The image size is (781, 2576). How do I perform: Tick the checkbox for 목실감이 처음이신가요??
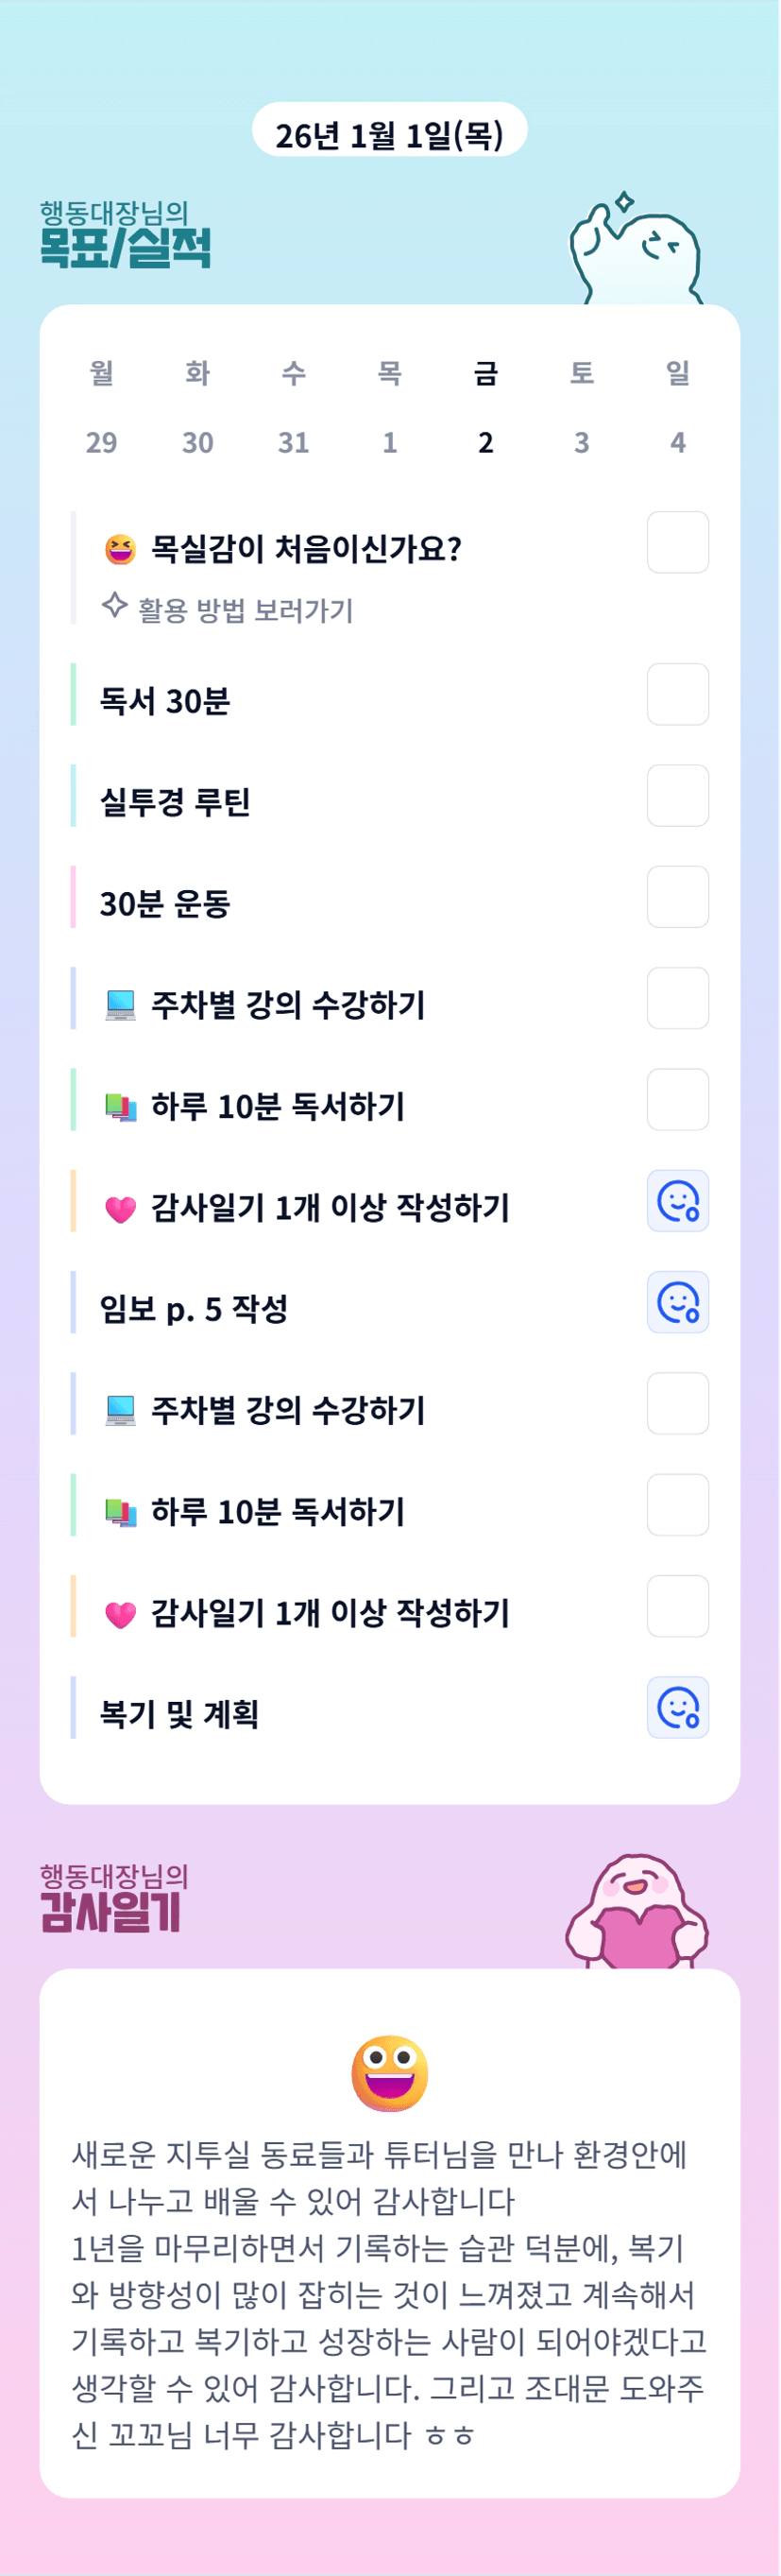pyautogui.click(x=678, y=543)
